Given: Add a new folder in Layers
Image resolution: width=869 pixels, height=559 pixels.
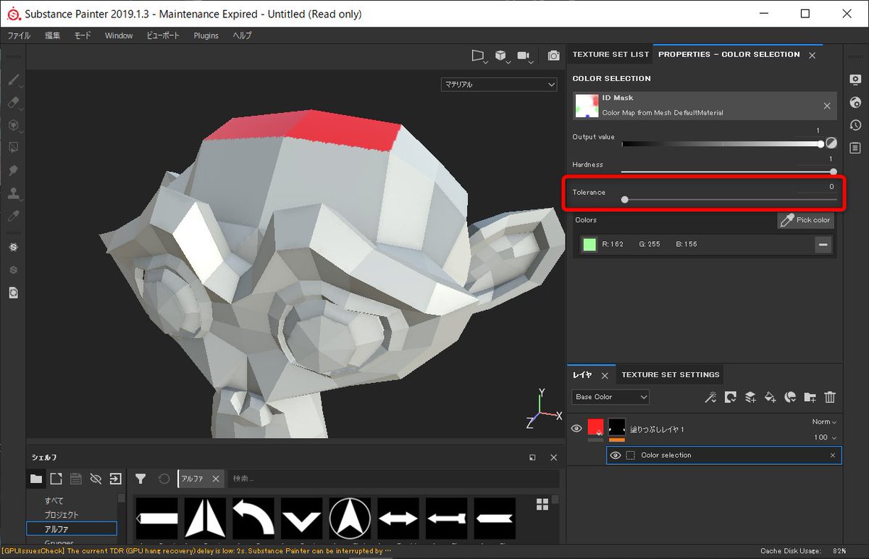Looking at the screenshot, I should point(810,397).
